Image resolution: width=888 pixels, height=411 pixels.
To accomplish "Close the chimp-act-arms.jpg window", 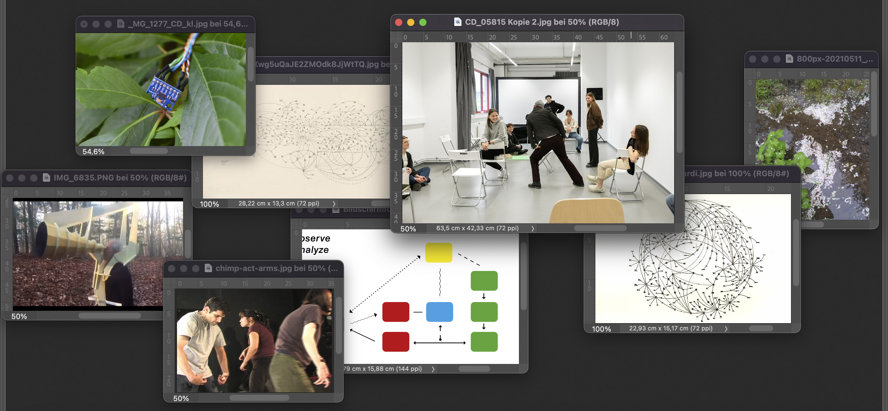I will 171,269.
